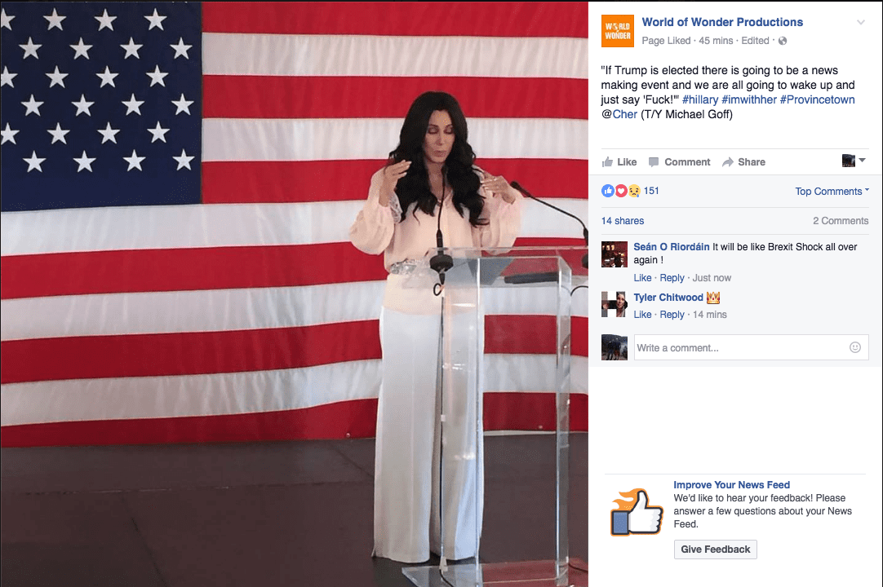Share the post via Share arrow

(744, 162)
